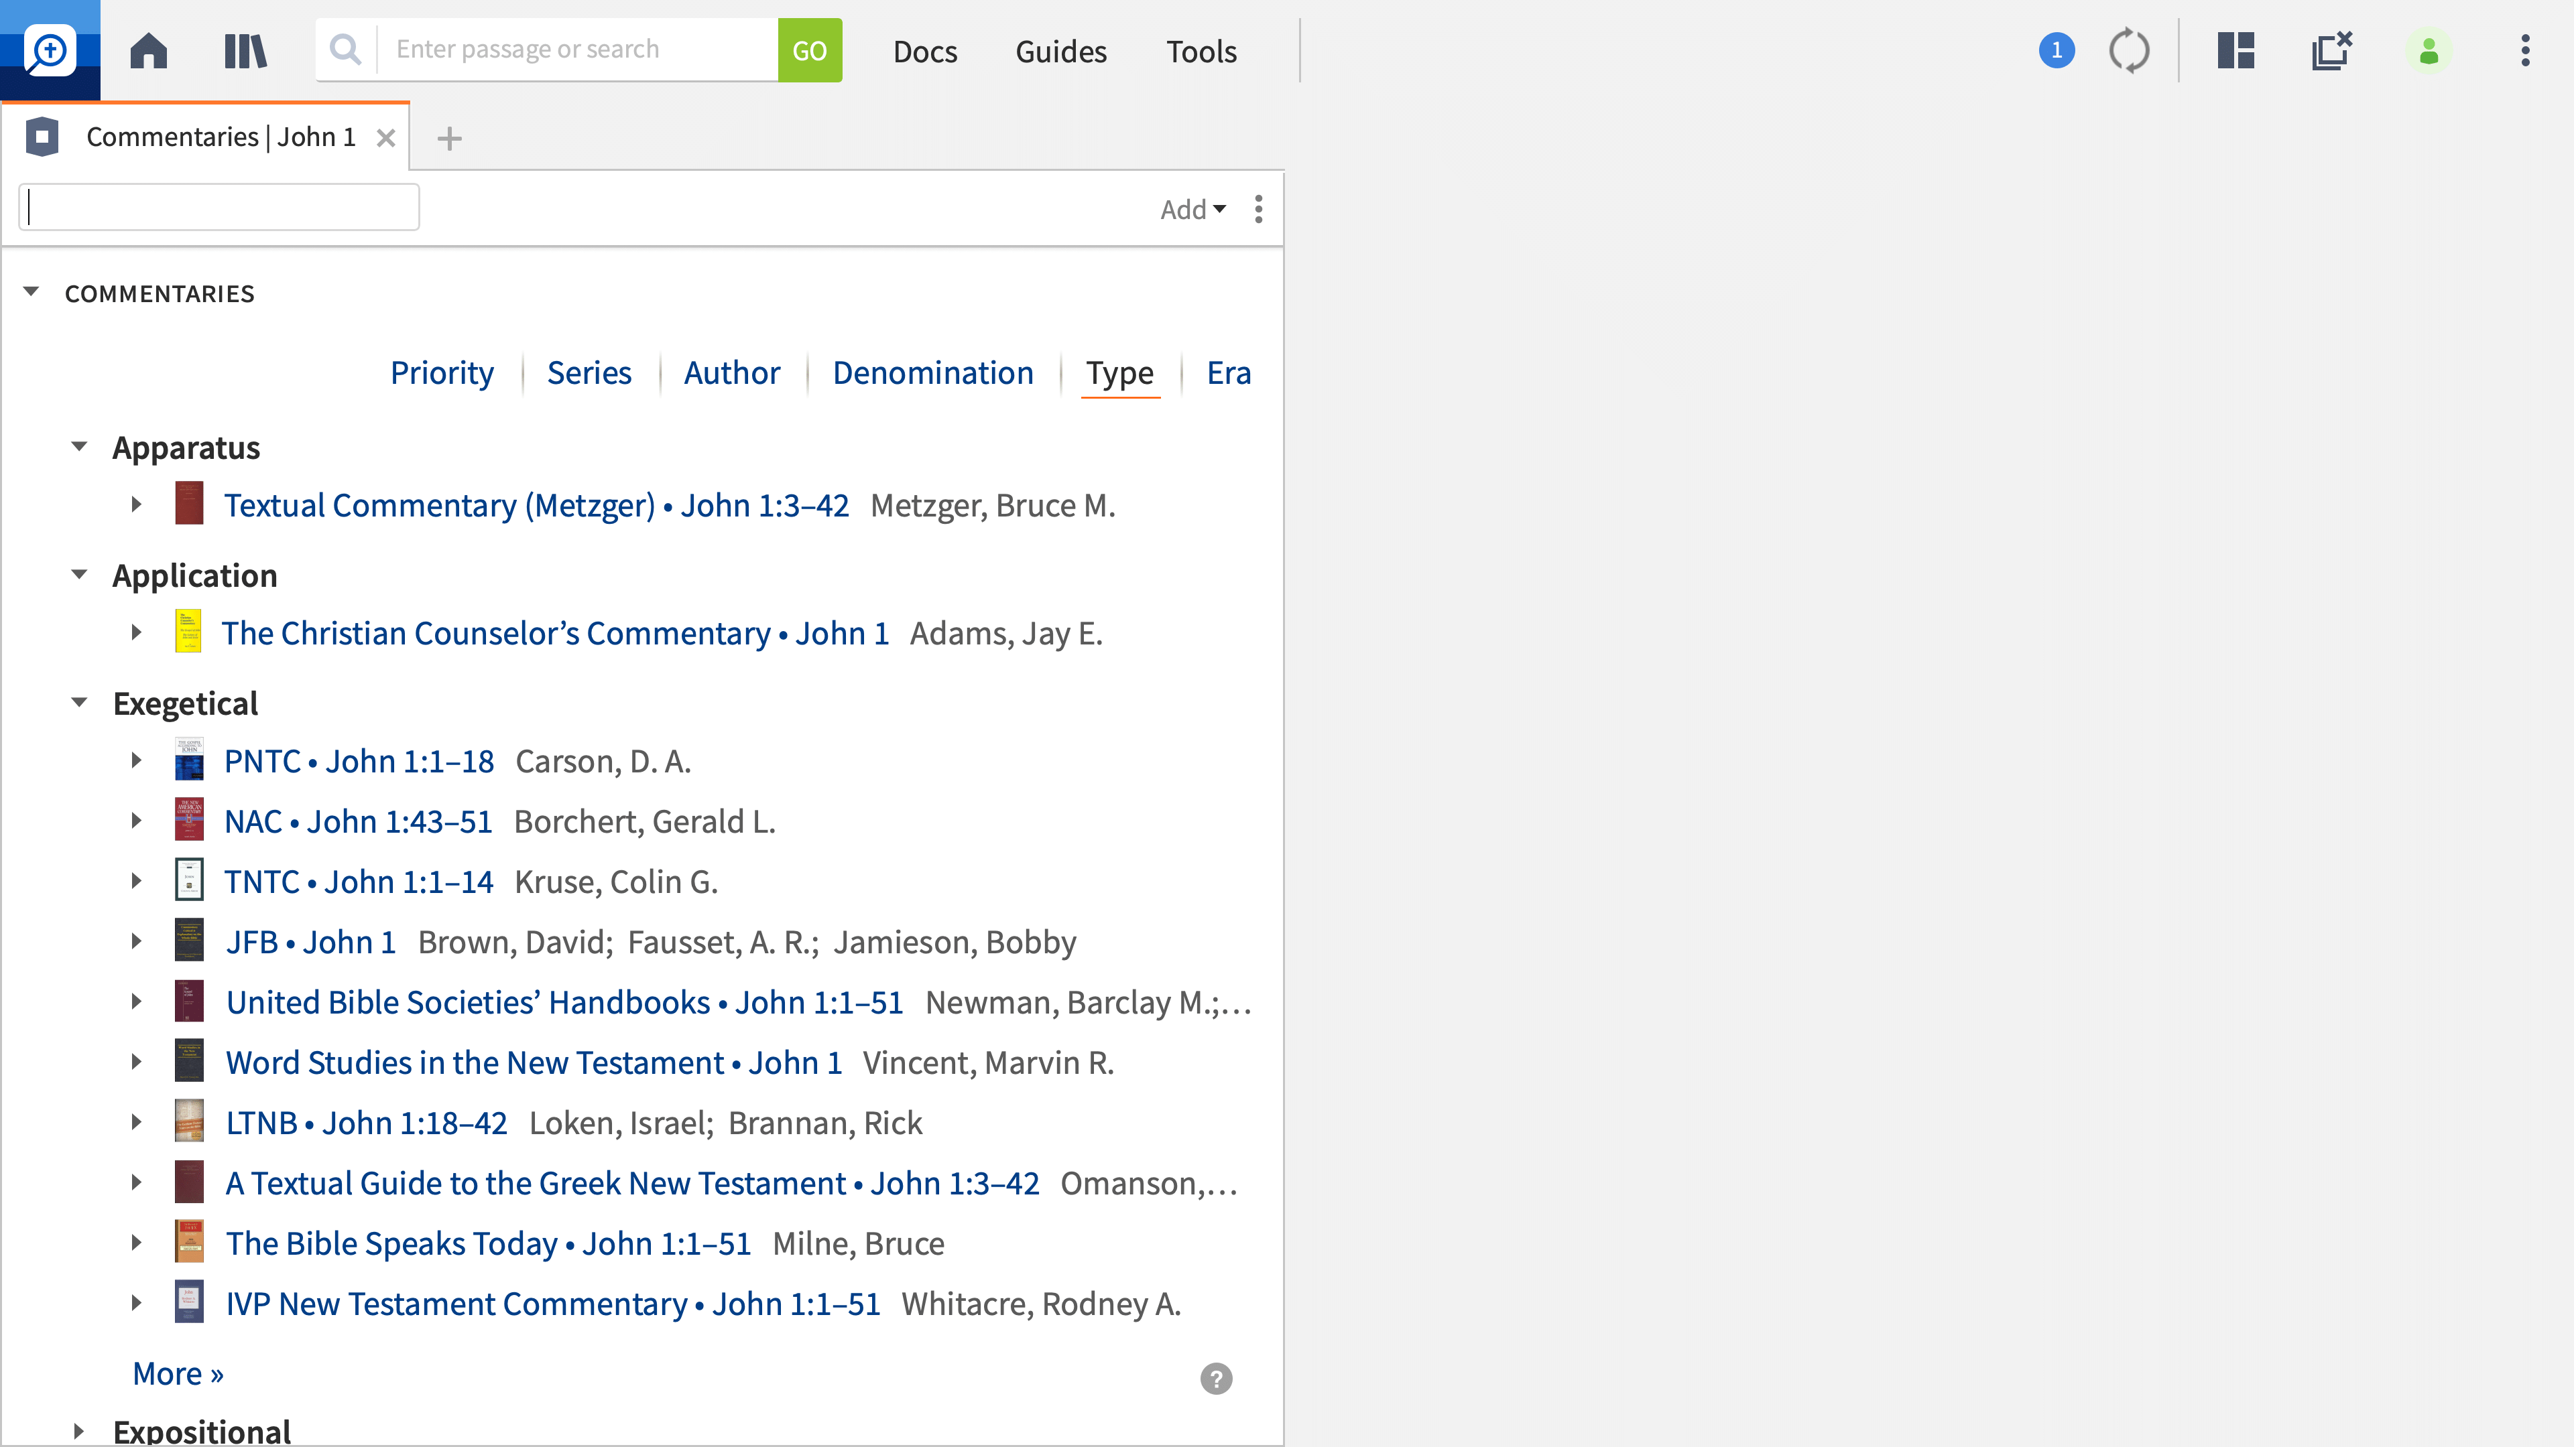This screenshot has height=1447, width=2574.
Task: Click LTNB book cover thumbnail
Action: [189, 1121]
